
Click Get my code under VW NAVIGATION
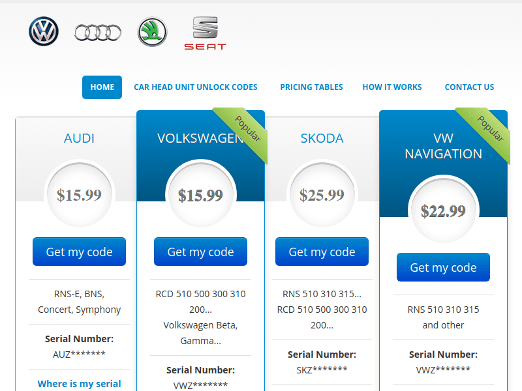tap(443, 267)
